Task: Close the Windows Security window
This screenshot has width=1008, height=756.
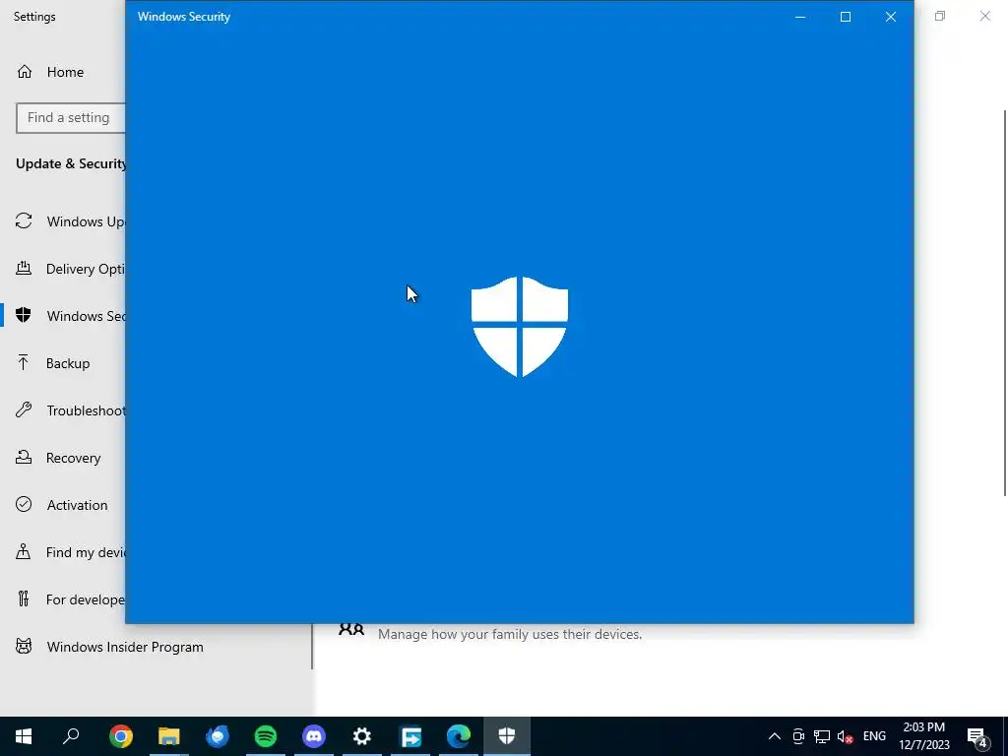Action: coord(890,17)
